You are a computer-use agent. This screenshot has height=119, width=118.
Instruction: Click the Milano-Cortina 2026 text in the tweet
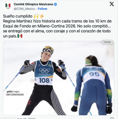(57, 26)
